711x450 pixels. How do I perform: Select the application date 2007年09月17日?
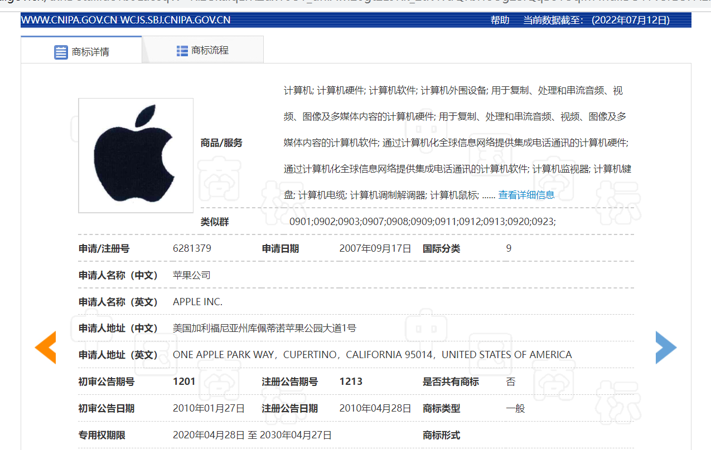coord(375,248)
